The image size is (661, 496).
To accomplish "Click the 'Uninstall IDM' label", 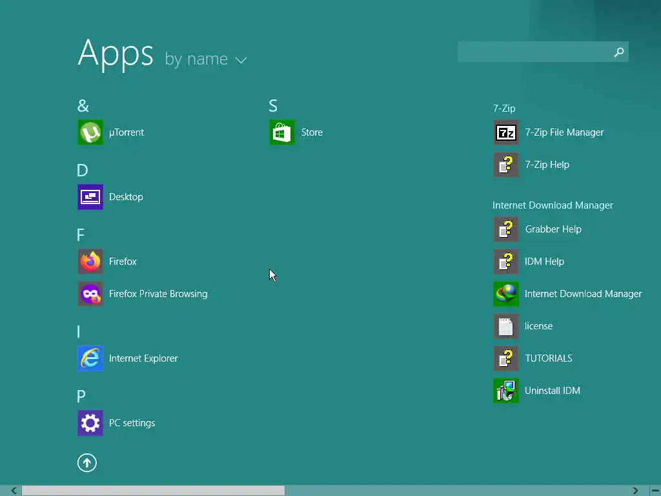I will 553,391.
